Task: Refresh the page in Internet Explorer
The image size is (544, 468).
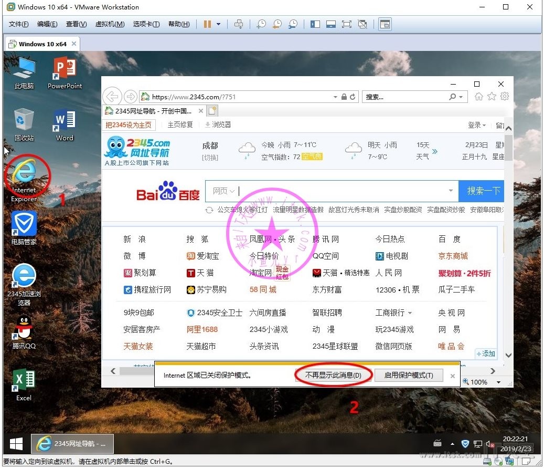Action: click(x=353, y=97)
